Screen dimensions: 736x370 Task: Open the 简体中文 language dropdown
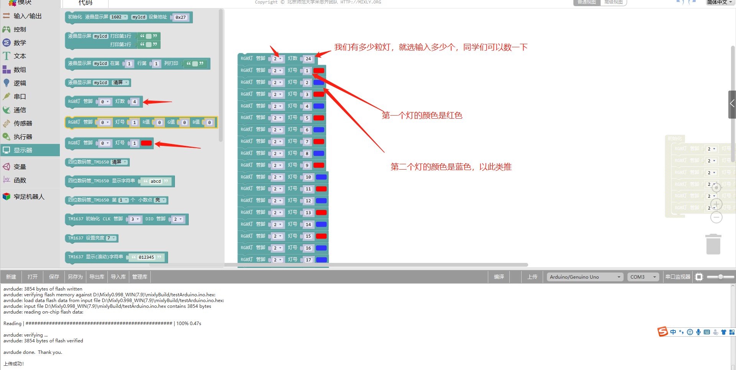(x=720, y=2)
